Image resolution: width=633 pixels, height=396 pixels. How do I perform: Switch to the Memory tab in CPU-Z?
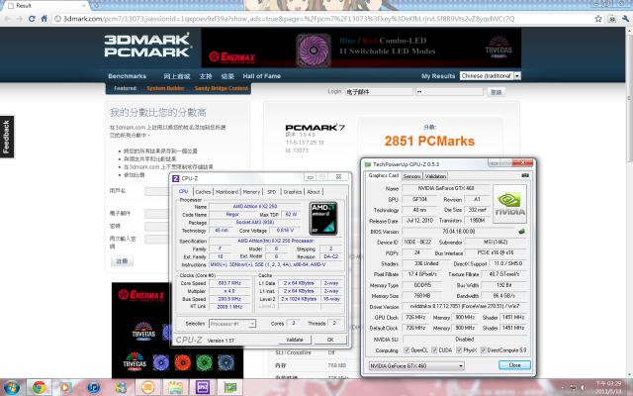251,191
